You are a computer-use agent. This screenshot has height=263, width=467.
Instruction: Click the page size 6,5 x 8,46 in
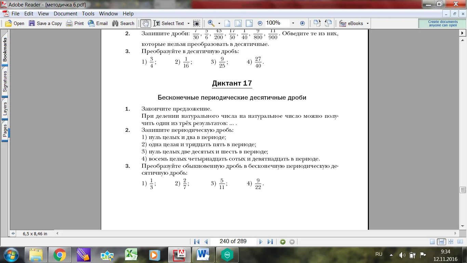pyautogui.click(x=35, y=234)
